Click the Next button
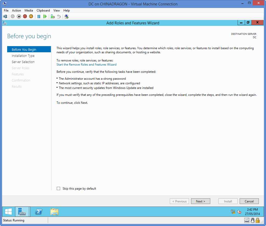The image size is (266, 226). (201, 201)
